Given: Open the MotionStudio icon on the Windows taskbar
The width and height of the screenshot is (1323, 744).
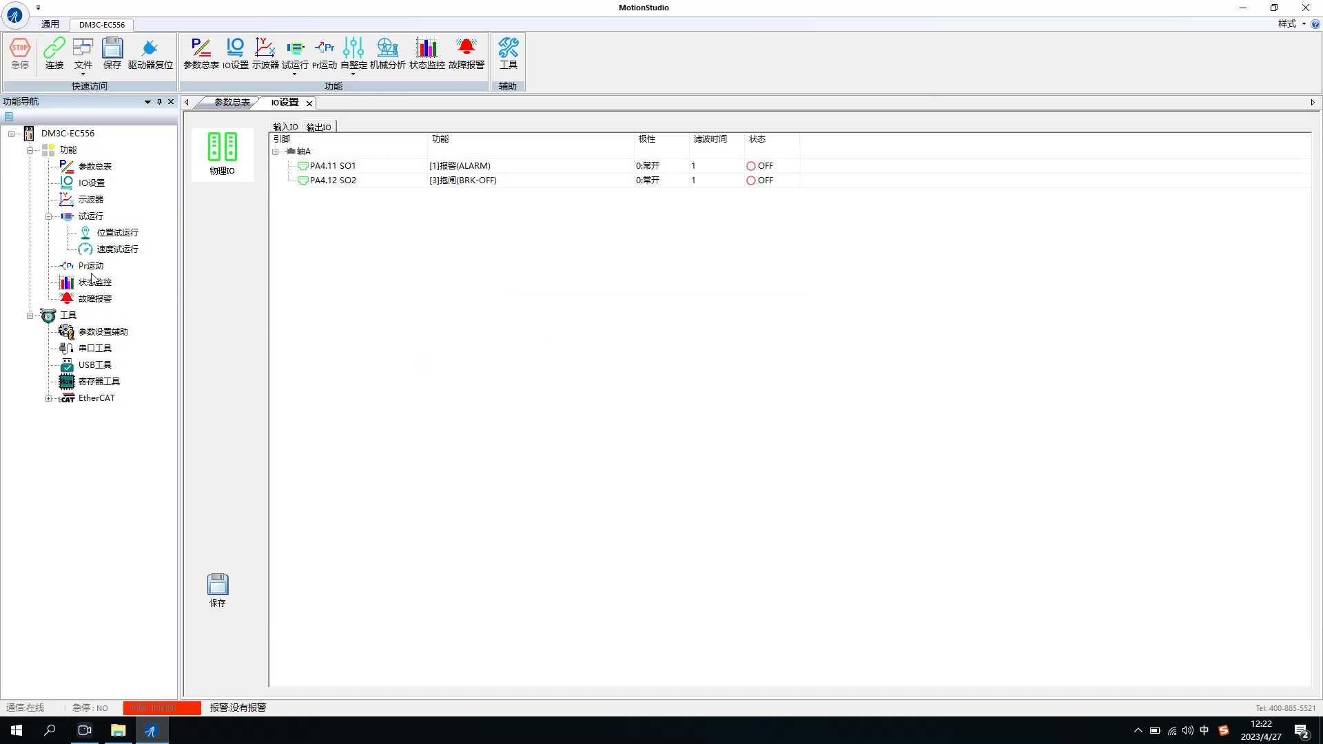Looking at the screenshot, I should 152,730.
